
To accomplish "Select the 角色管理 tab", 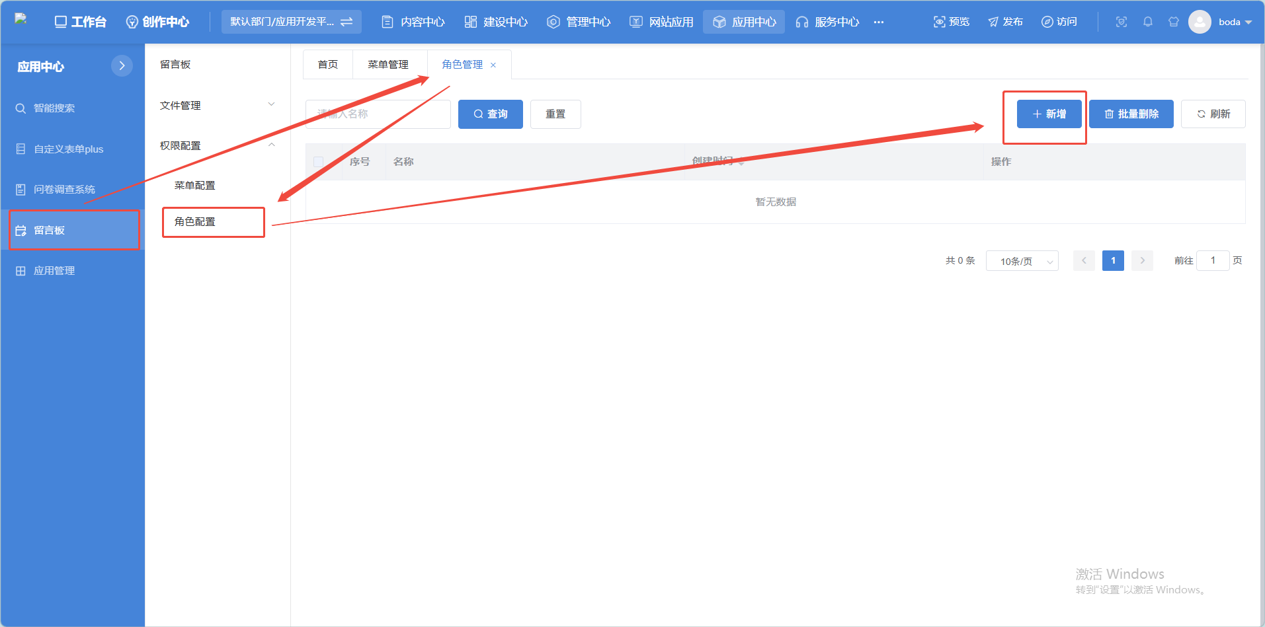I will coord(462,65).
